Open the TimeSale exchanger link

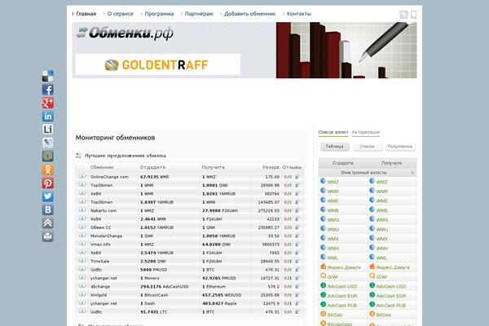(99, 261)
